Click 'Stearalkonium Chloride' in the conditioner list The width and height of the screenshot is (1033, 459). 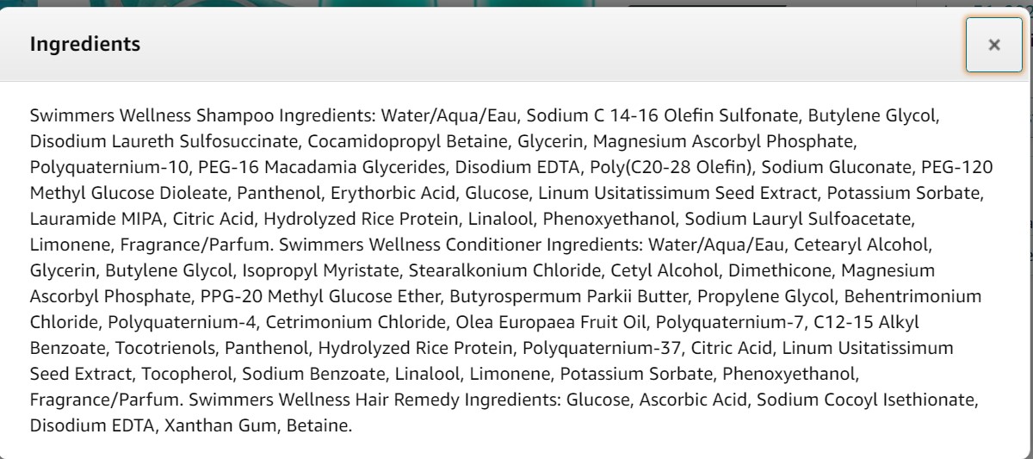(x=504, y=270)
